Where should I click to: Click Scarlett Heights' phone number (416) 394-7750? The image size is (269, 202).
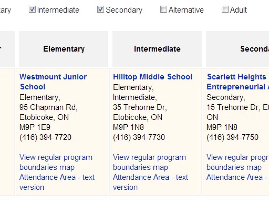coord(232,137)
